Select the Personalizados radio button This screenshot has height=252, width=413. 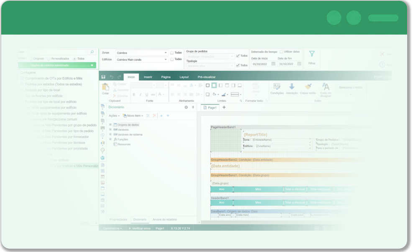(x=49, y=59)
